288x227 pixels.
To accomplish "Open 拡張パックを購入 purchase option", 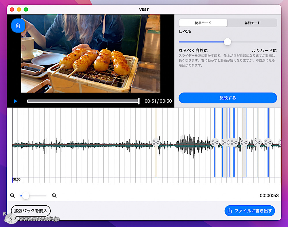I will 31,211.
